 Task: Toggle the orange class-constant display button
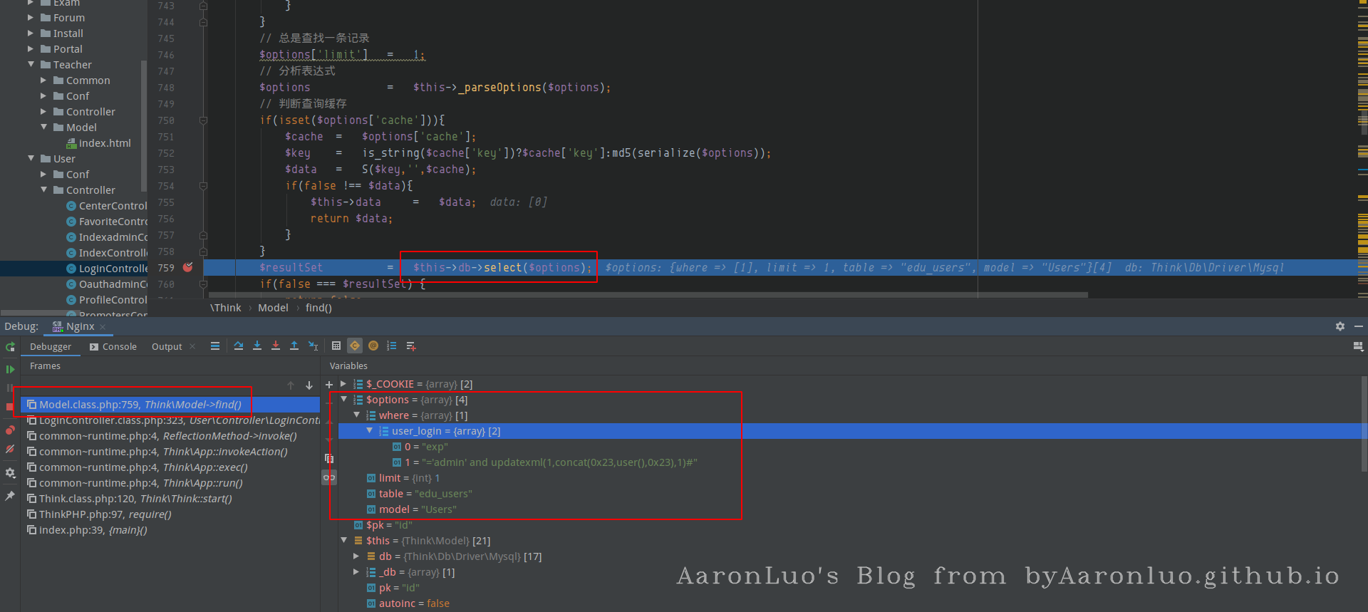point(355,346)
